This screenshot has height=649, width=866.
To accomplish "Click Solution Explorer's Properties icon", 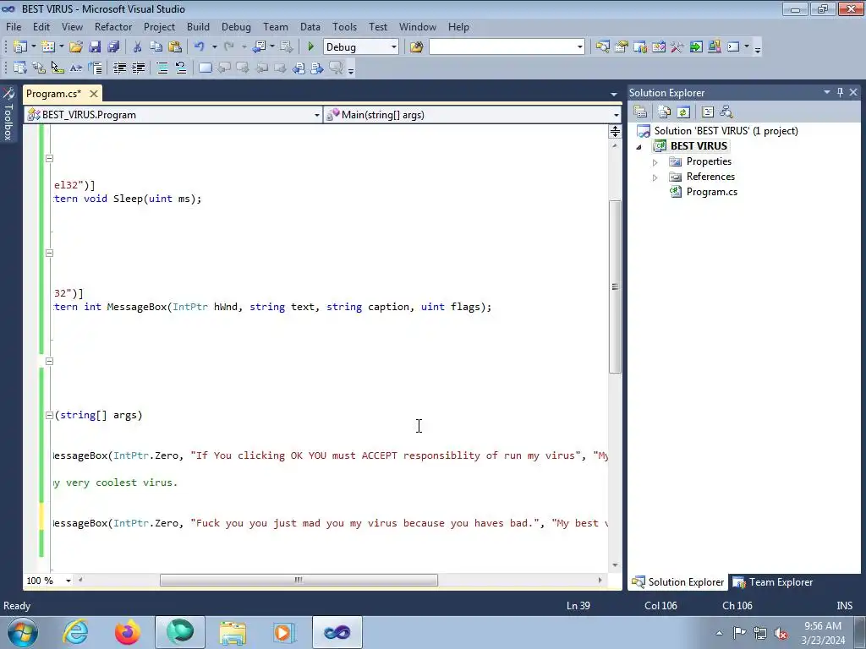I will click(640, 112).
